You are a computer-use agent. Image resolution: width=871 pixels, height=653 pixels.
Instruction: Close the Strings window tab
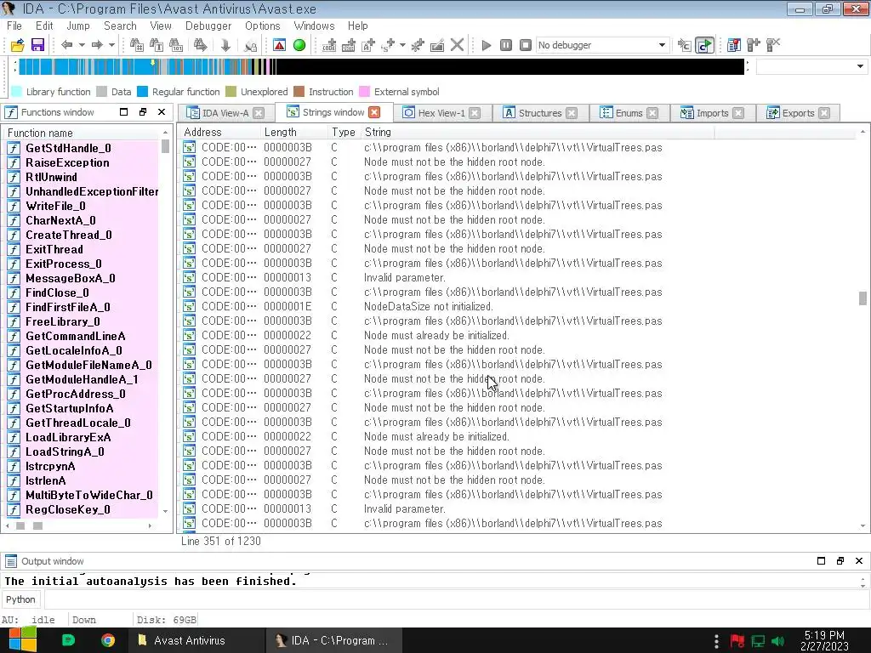[374, 112]
